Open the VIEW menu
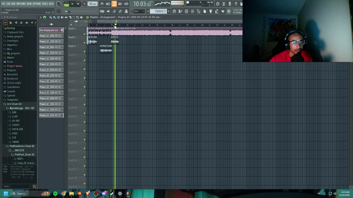The width and height of the screenshot is (353, 198). pyautogui.click(x=29, y=4)
